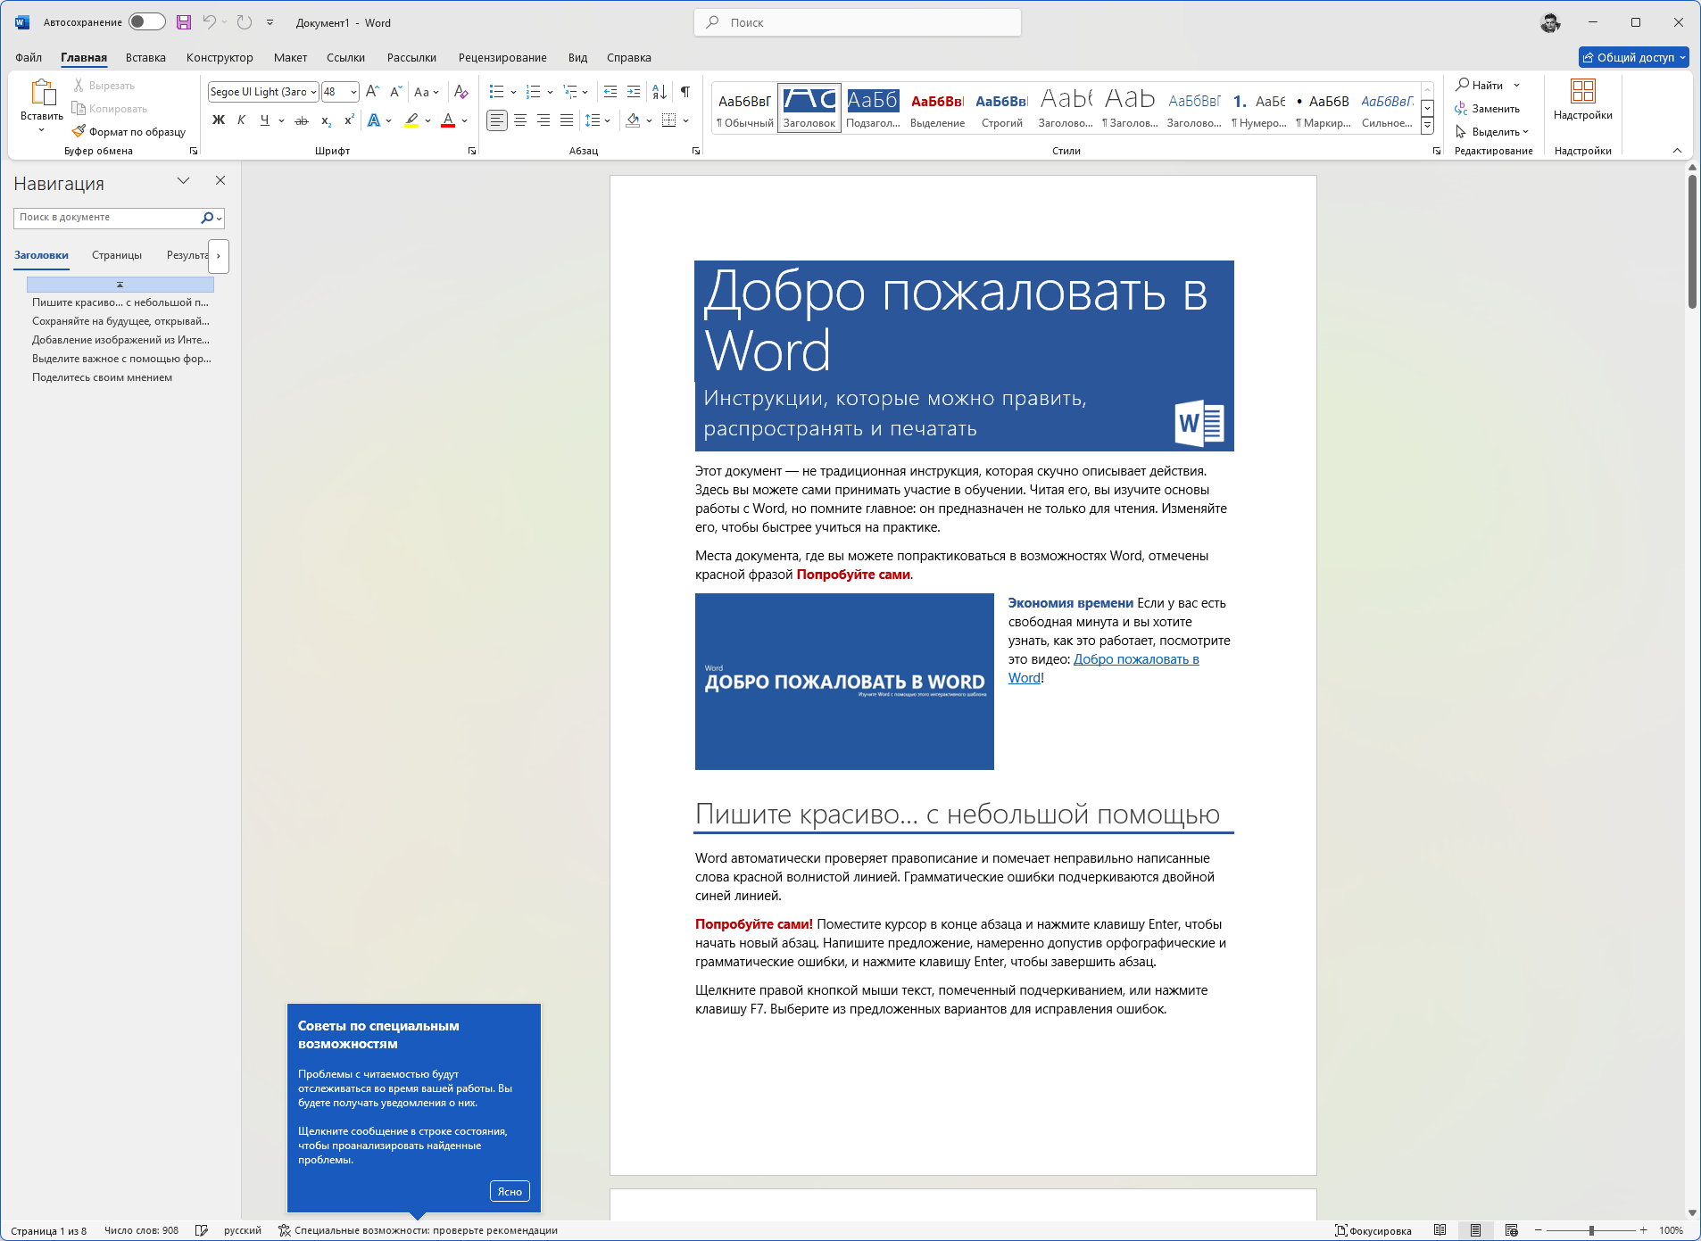This screenshot has height=1241, width=1701.
Task: Apply bulleted list formatting
Action: coord(497,92)
